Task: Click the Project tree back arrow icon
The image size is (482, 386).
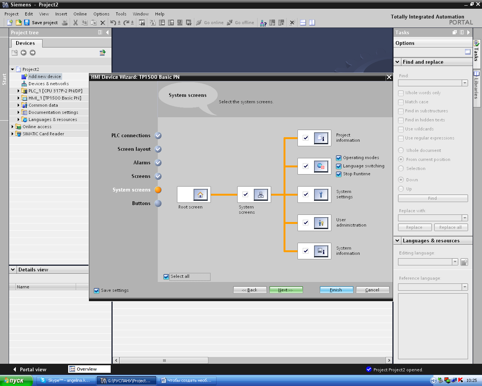Action: point(24,53)
